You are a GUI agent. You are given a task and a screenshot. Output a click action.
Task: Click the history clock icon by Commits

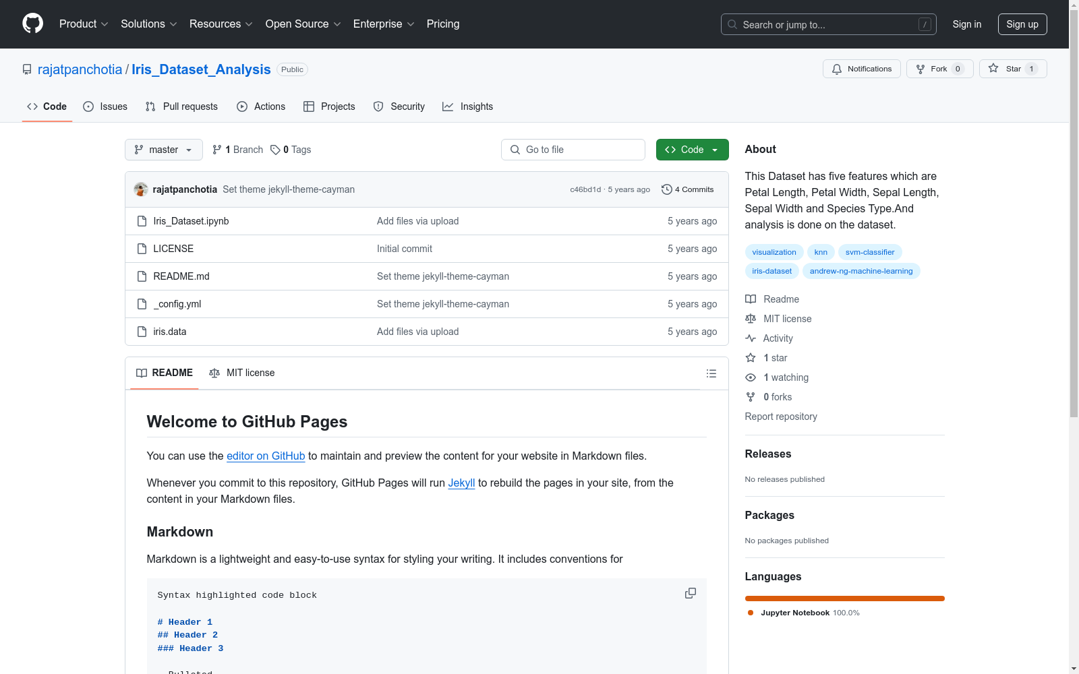click(x=667, y=189)
